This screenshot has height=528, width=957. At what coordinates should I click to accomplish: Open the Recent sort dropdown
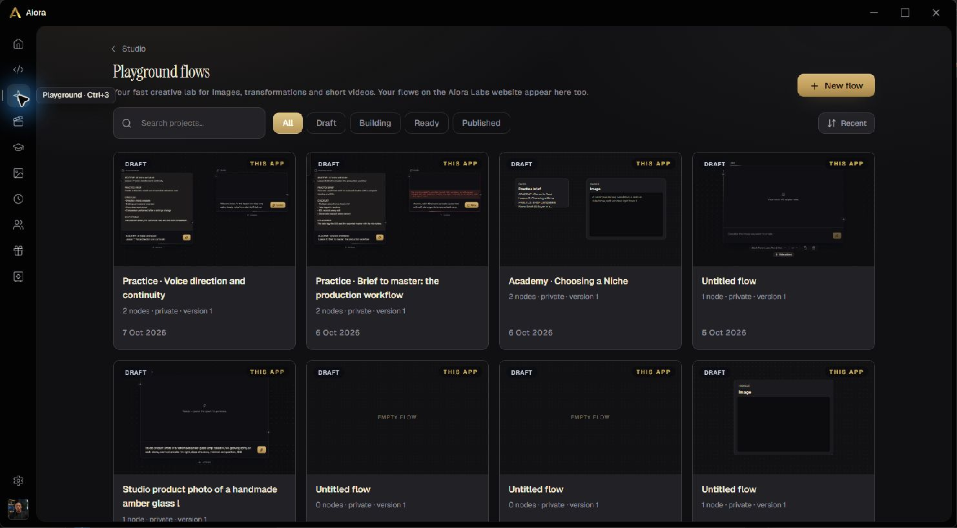tap(847, 123)
